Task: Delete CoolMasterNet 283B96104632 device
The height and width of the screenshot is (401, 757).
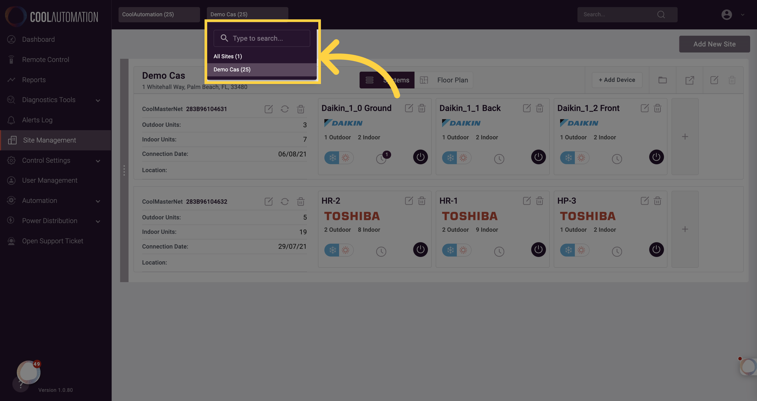Action: pyautogui.click(x=301, y=202)
